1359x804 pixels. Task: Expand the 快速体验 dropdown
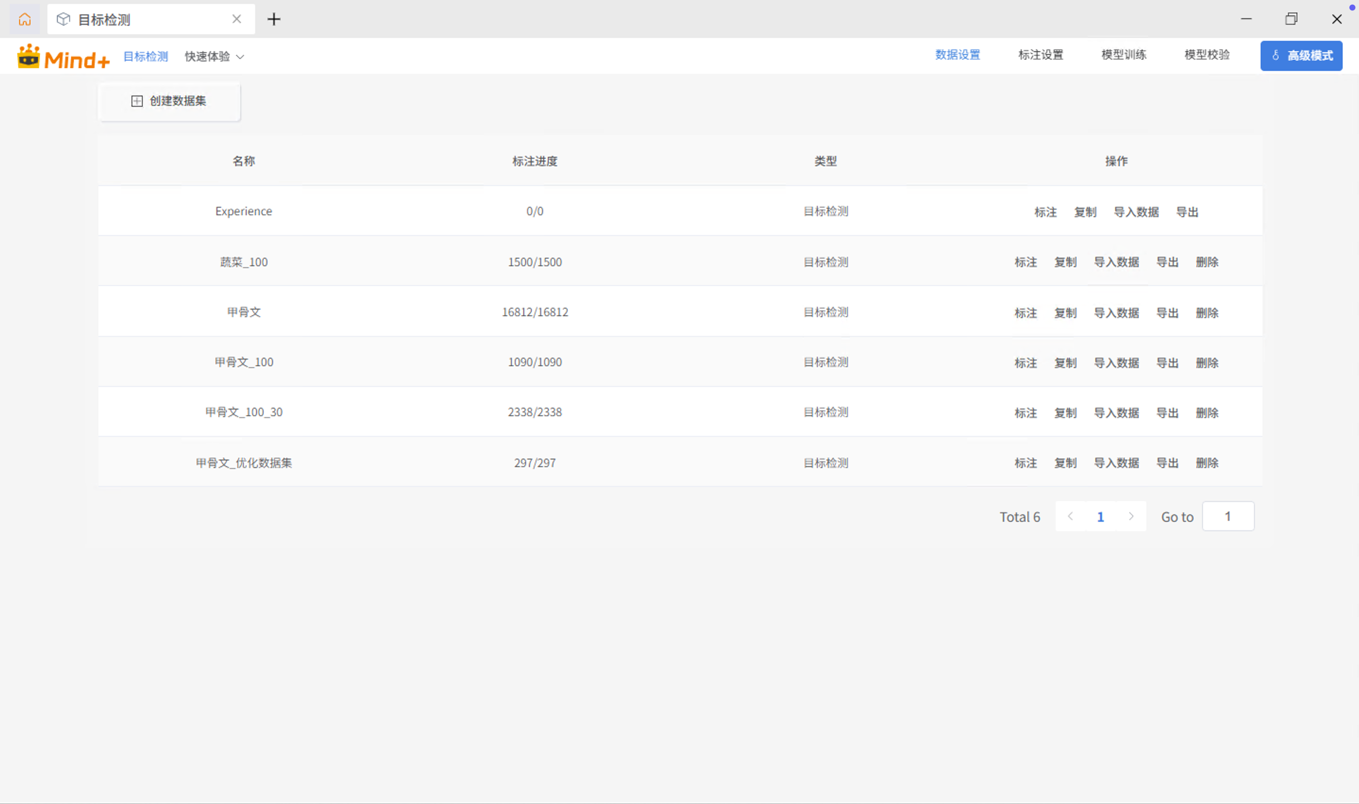(214, 56)
